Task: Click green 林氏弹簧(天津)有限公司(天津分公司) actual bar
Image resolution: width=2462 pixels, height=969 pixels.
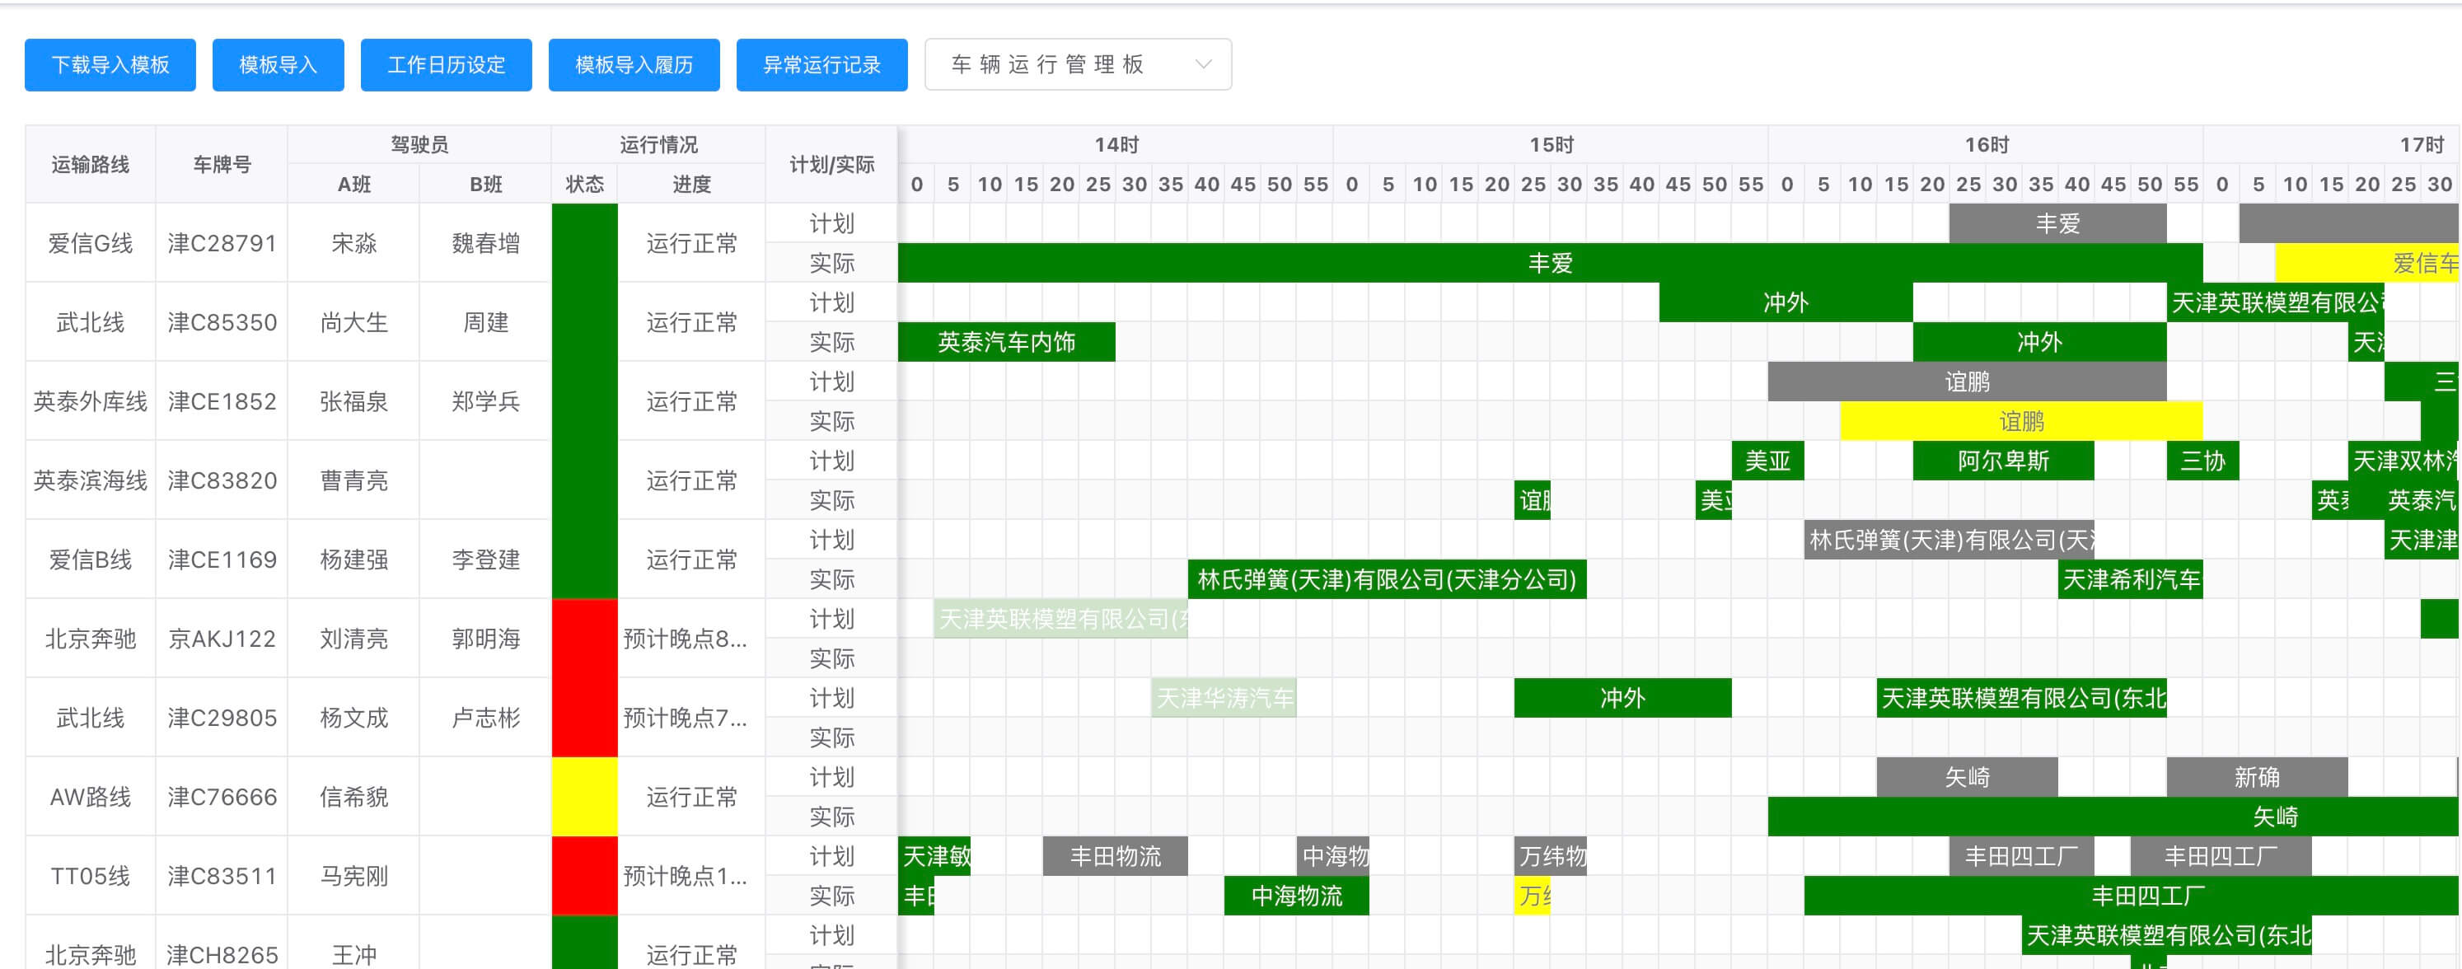Action: 1387,579
